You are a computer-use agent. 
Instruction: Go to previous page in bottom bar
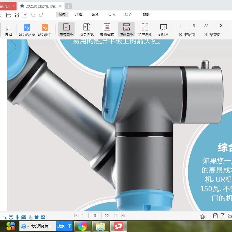pyautogui.click(x=83, y=215)
